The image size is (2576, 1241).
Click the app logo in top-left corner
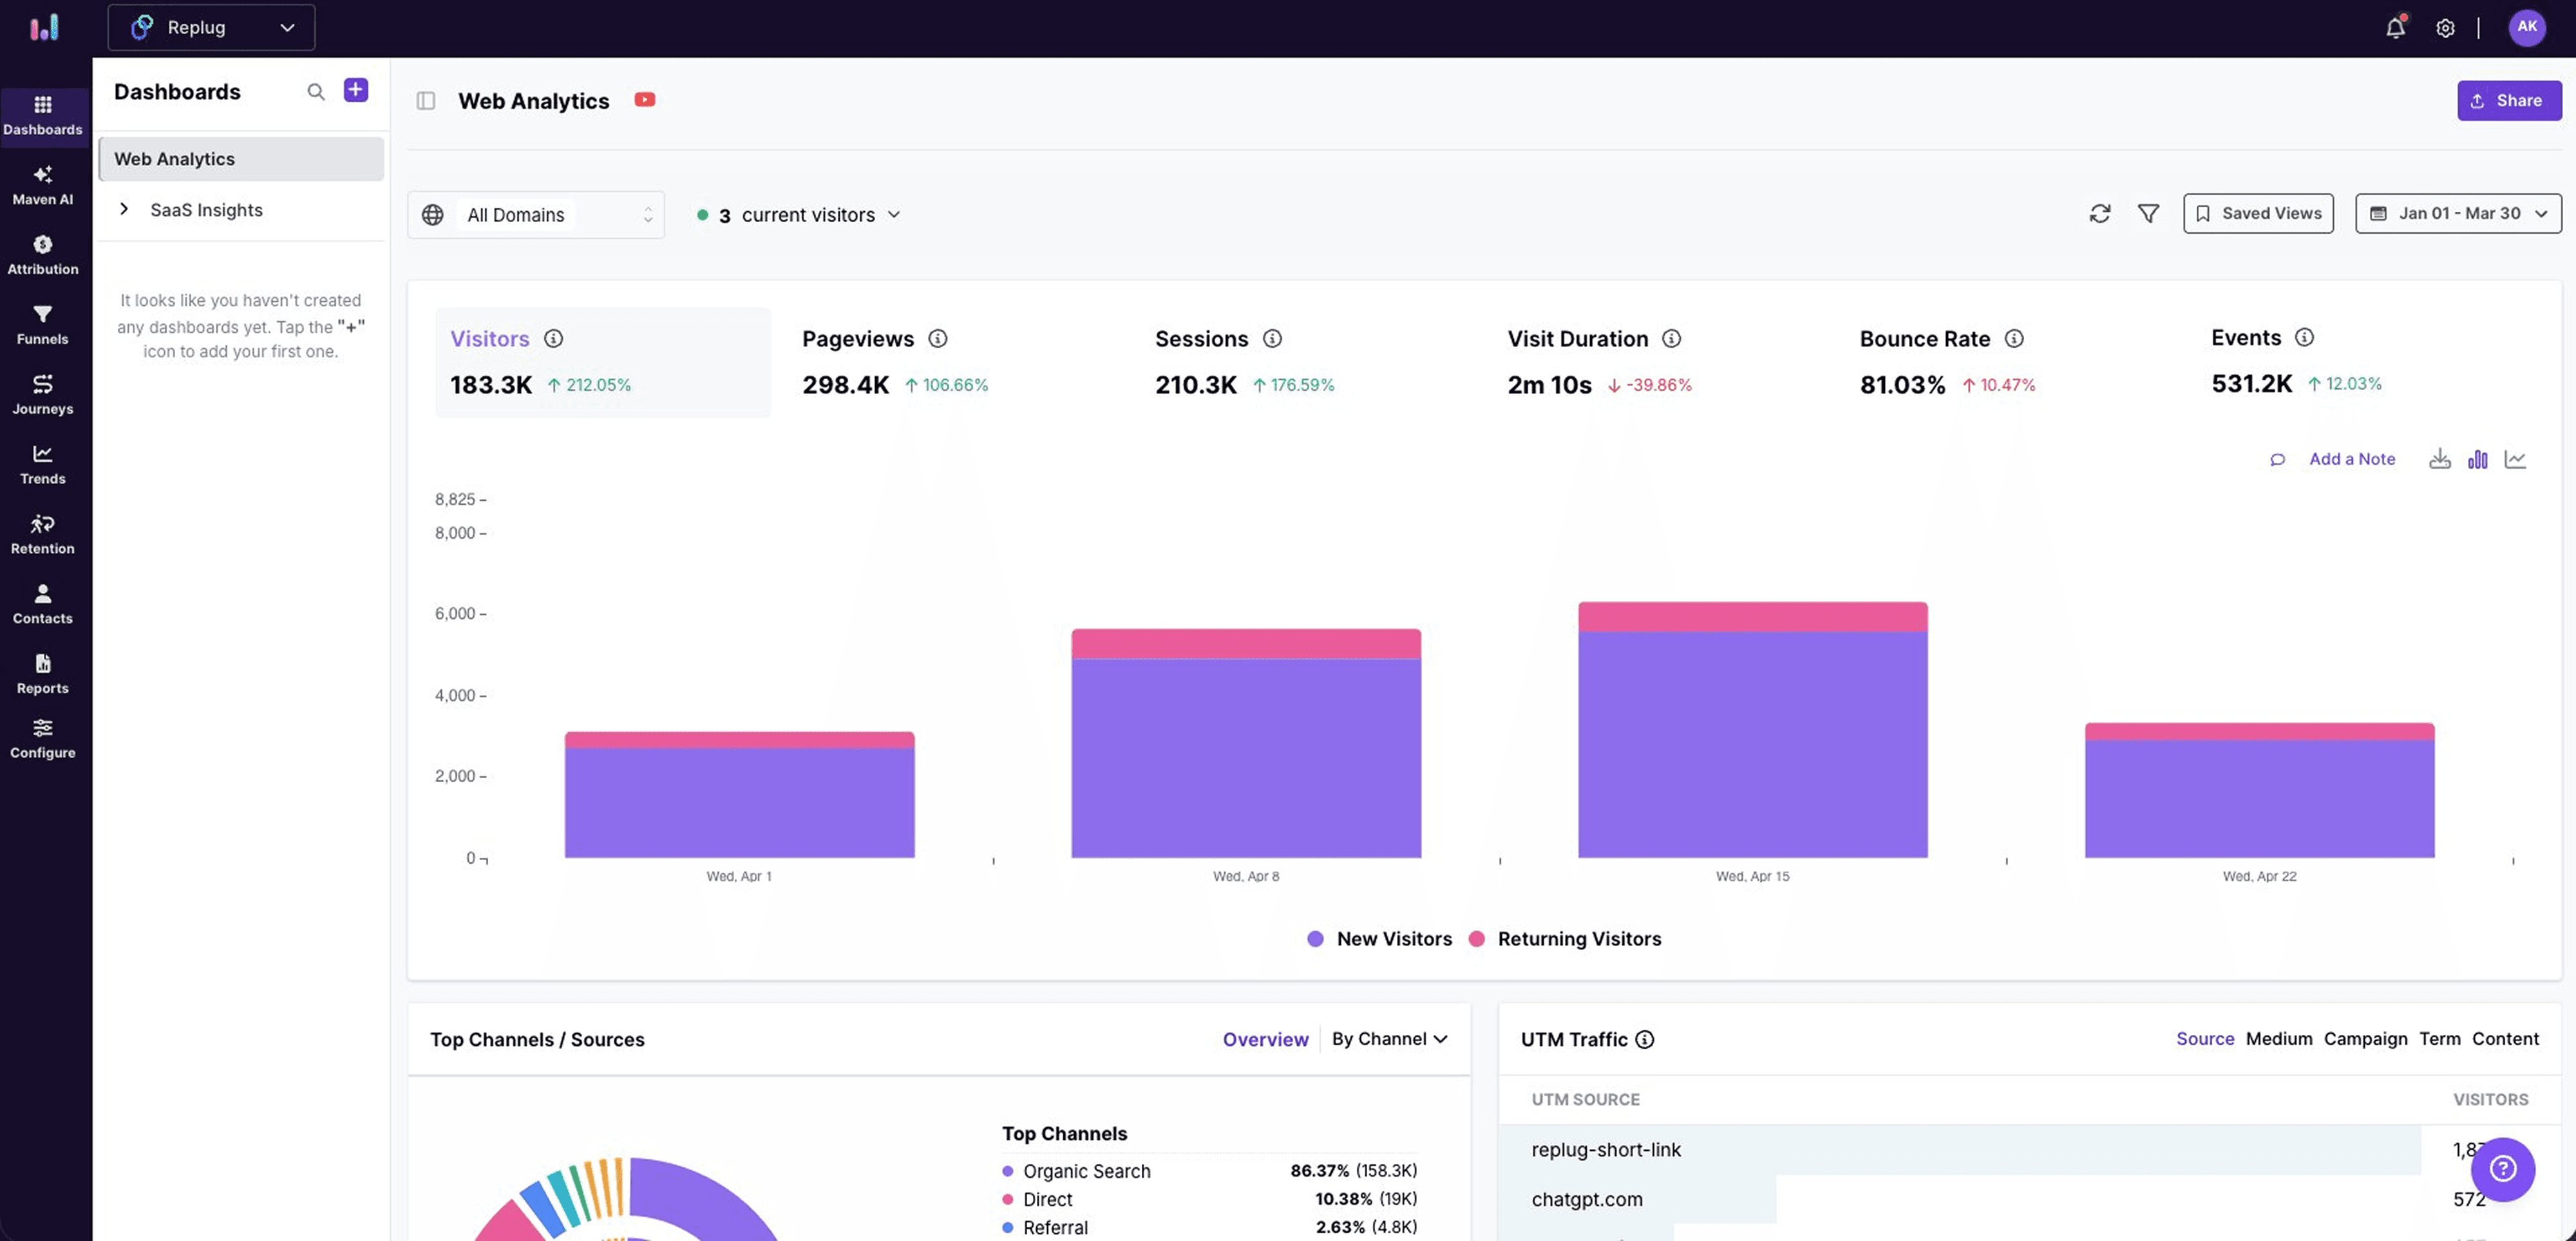point(44,27)
